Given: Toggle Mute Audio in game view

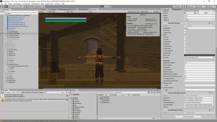Looking at the screenshot, I should pos(144,12).
